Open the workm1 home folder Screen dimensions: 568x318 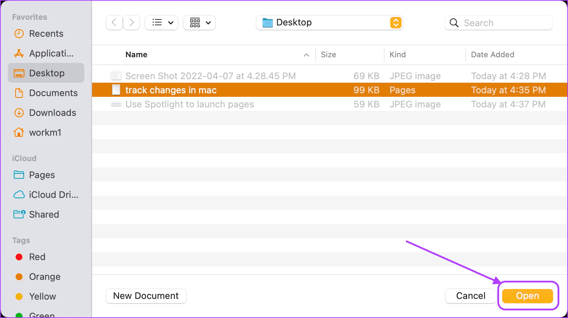[x=46, y=132]
